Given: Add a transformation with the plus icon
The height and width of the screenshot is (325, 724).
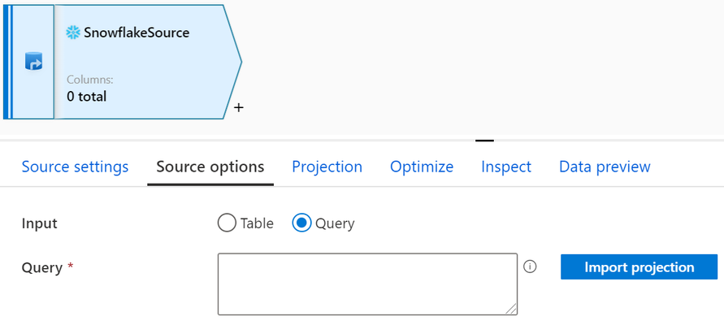Looking at the screenshot, I should (238, 108).
